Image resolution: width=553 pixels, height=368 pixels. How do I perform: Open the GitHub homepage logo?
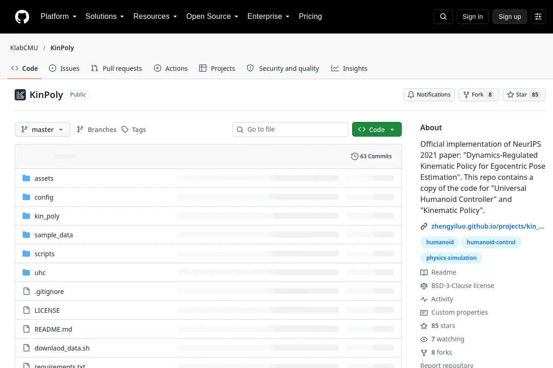pyautogui.click(x=22, y=17)
